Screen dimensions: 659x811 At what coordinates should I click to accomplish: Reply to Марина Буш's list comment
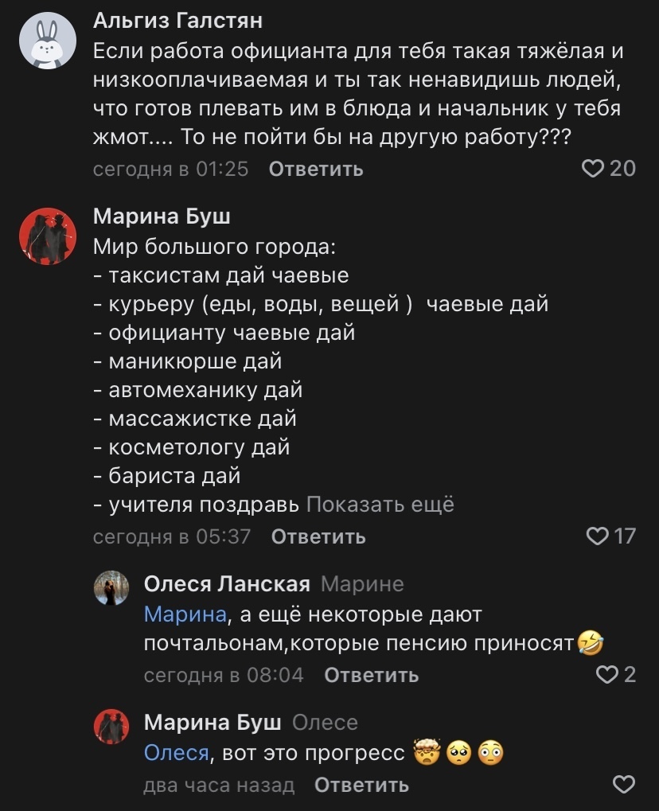[x=318, y=537]
